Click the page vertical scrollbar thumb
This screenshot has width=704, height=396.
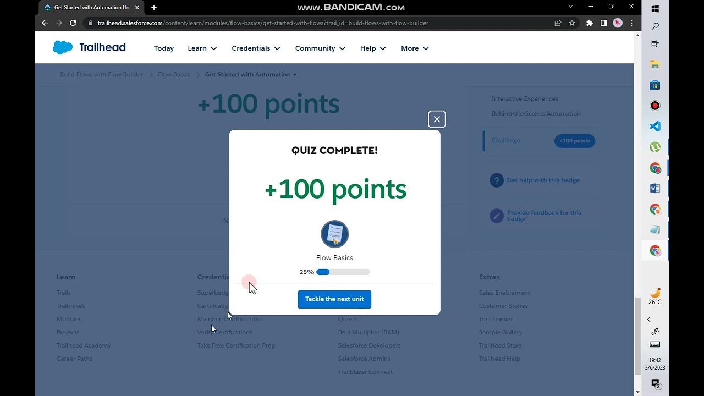tap(638, 335)
